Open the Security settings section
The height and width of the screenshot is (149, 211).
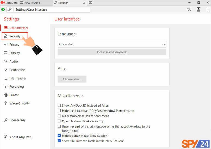pyautogui.click(x=15, y=36)
